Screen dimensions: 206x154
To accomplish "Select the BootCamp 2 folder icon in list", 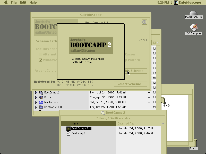I will click(x=41, y=93).
